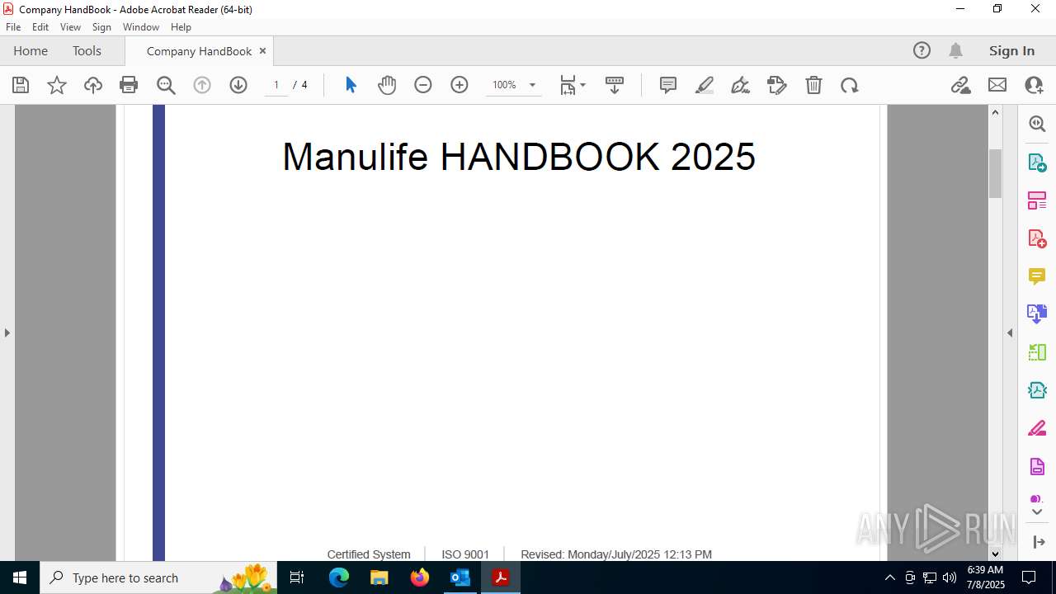Click the taskbar search box

[x=158, y=577]
